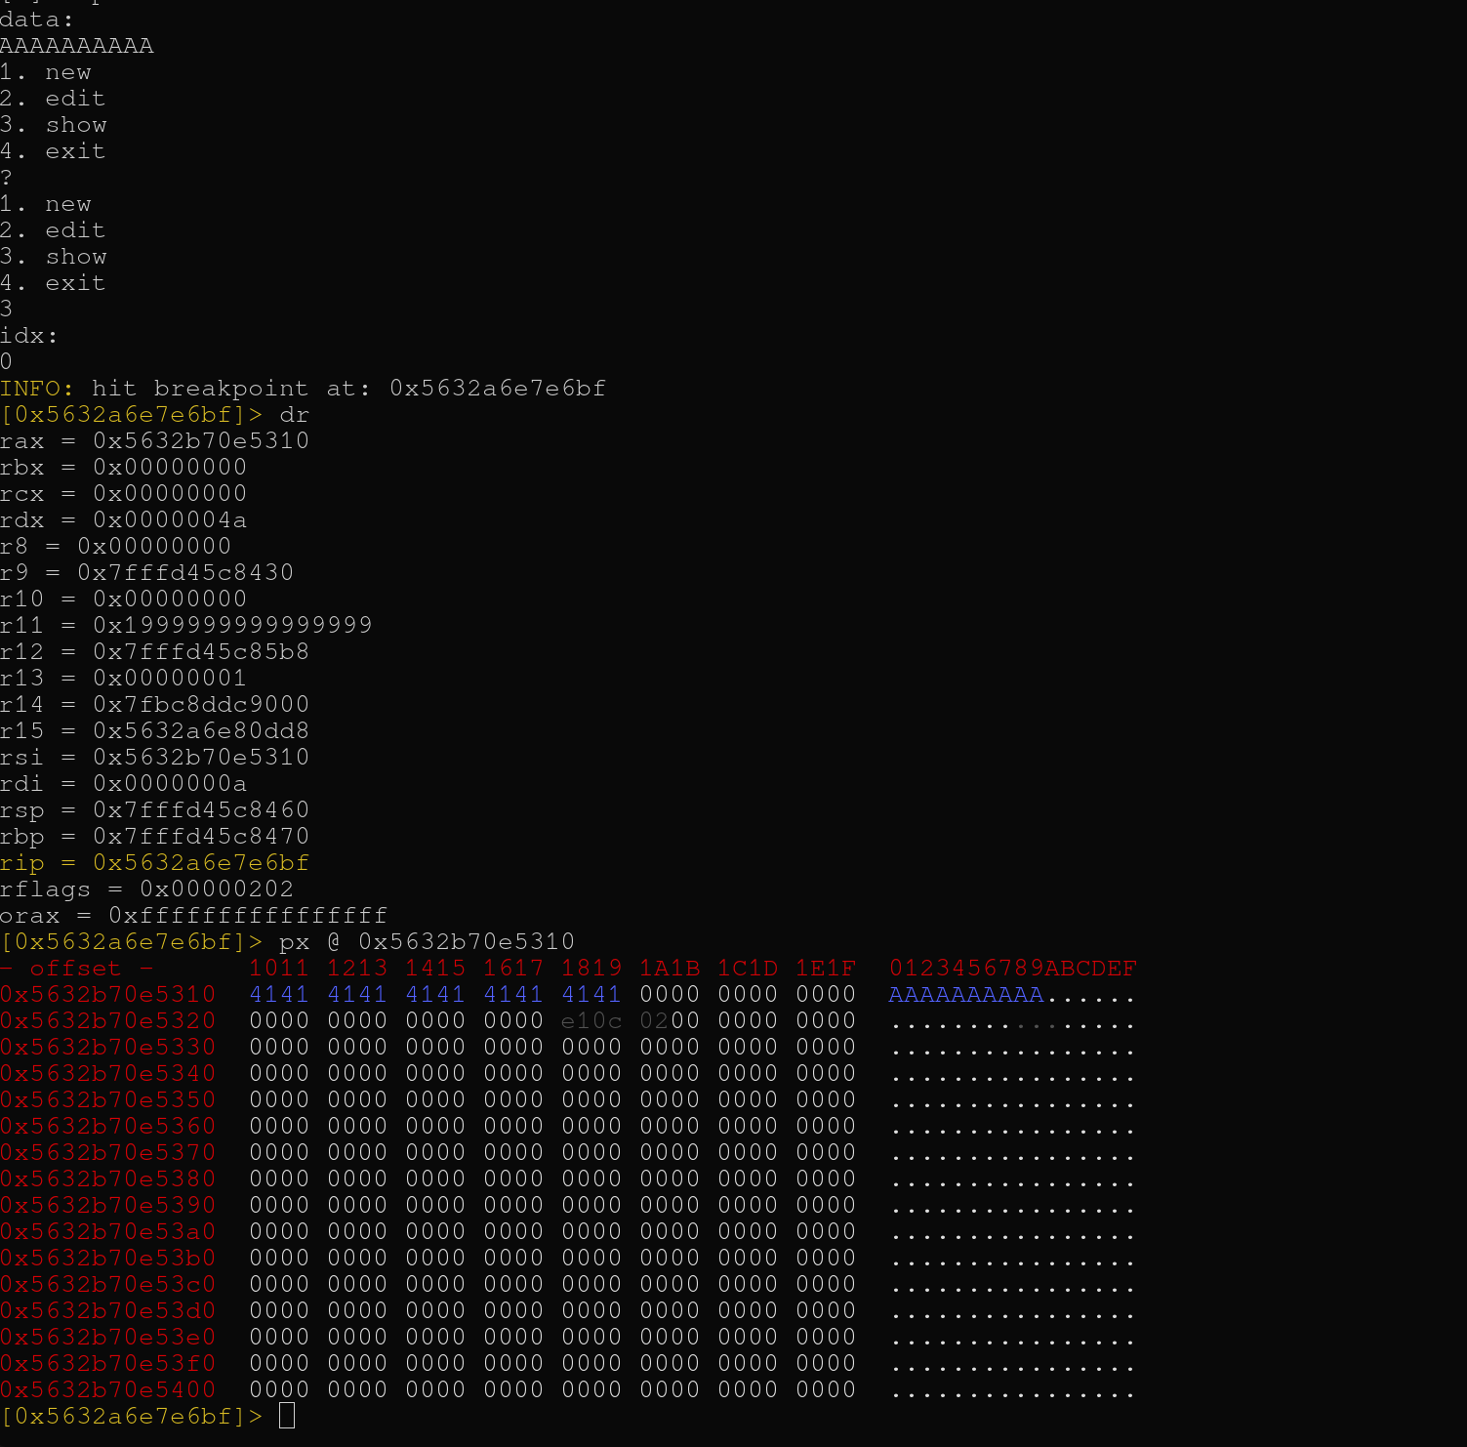The width and height of the screenshot is (1467, 1447).
Task: Select the 'data:' label line
Action: click(37, 20)
